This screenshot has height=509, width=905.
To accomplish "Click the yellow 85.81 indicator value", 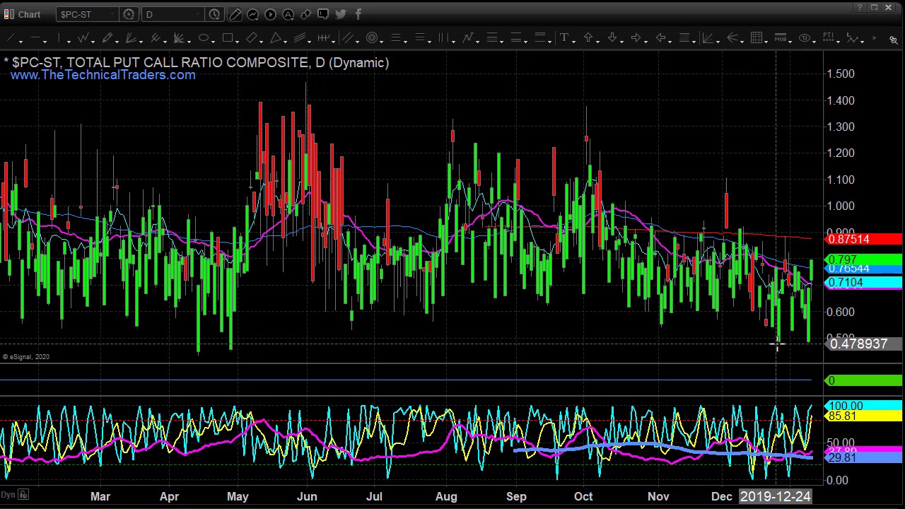I will pyautogui.click(x=863, y=416).
